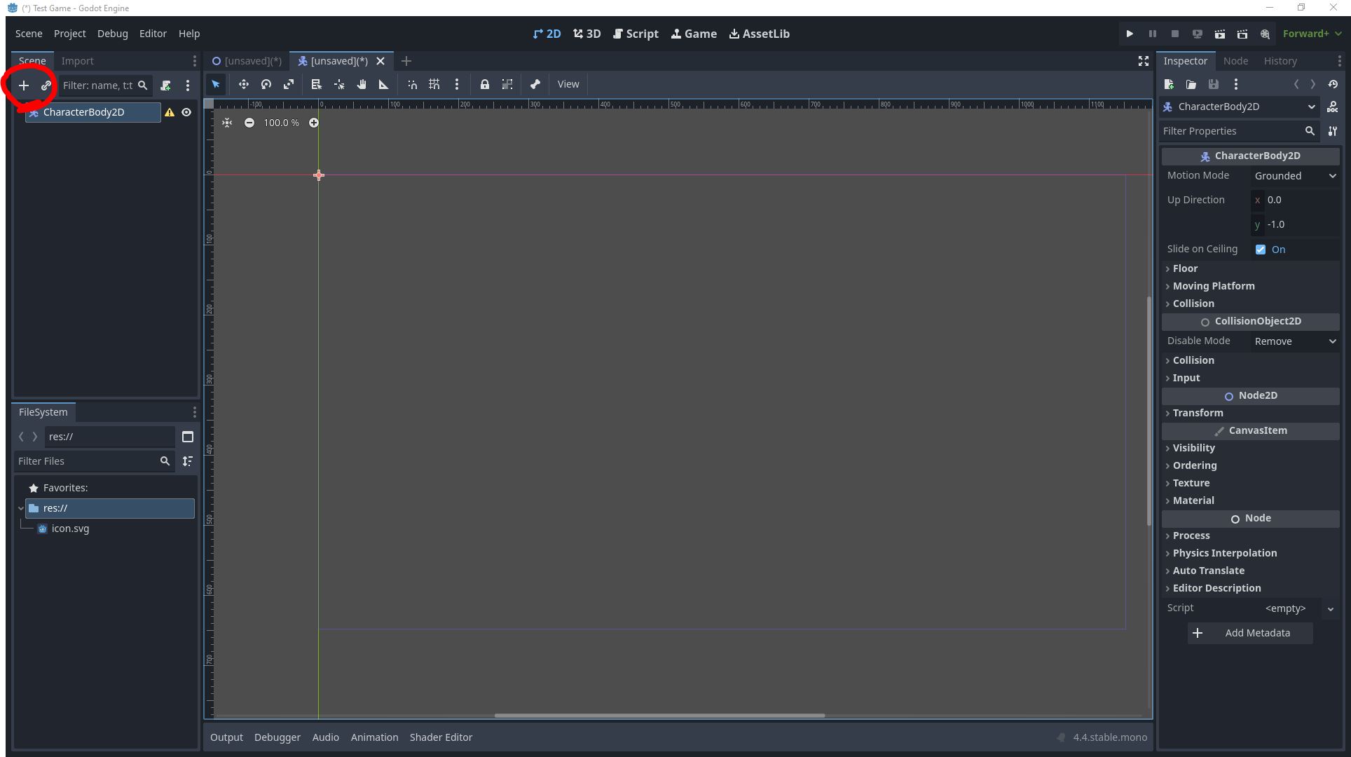
Task: Switch to the History tab
Action: (1280, 61)
